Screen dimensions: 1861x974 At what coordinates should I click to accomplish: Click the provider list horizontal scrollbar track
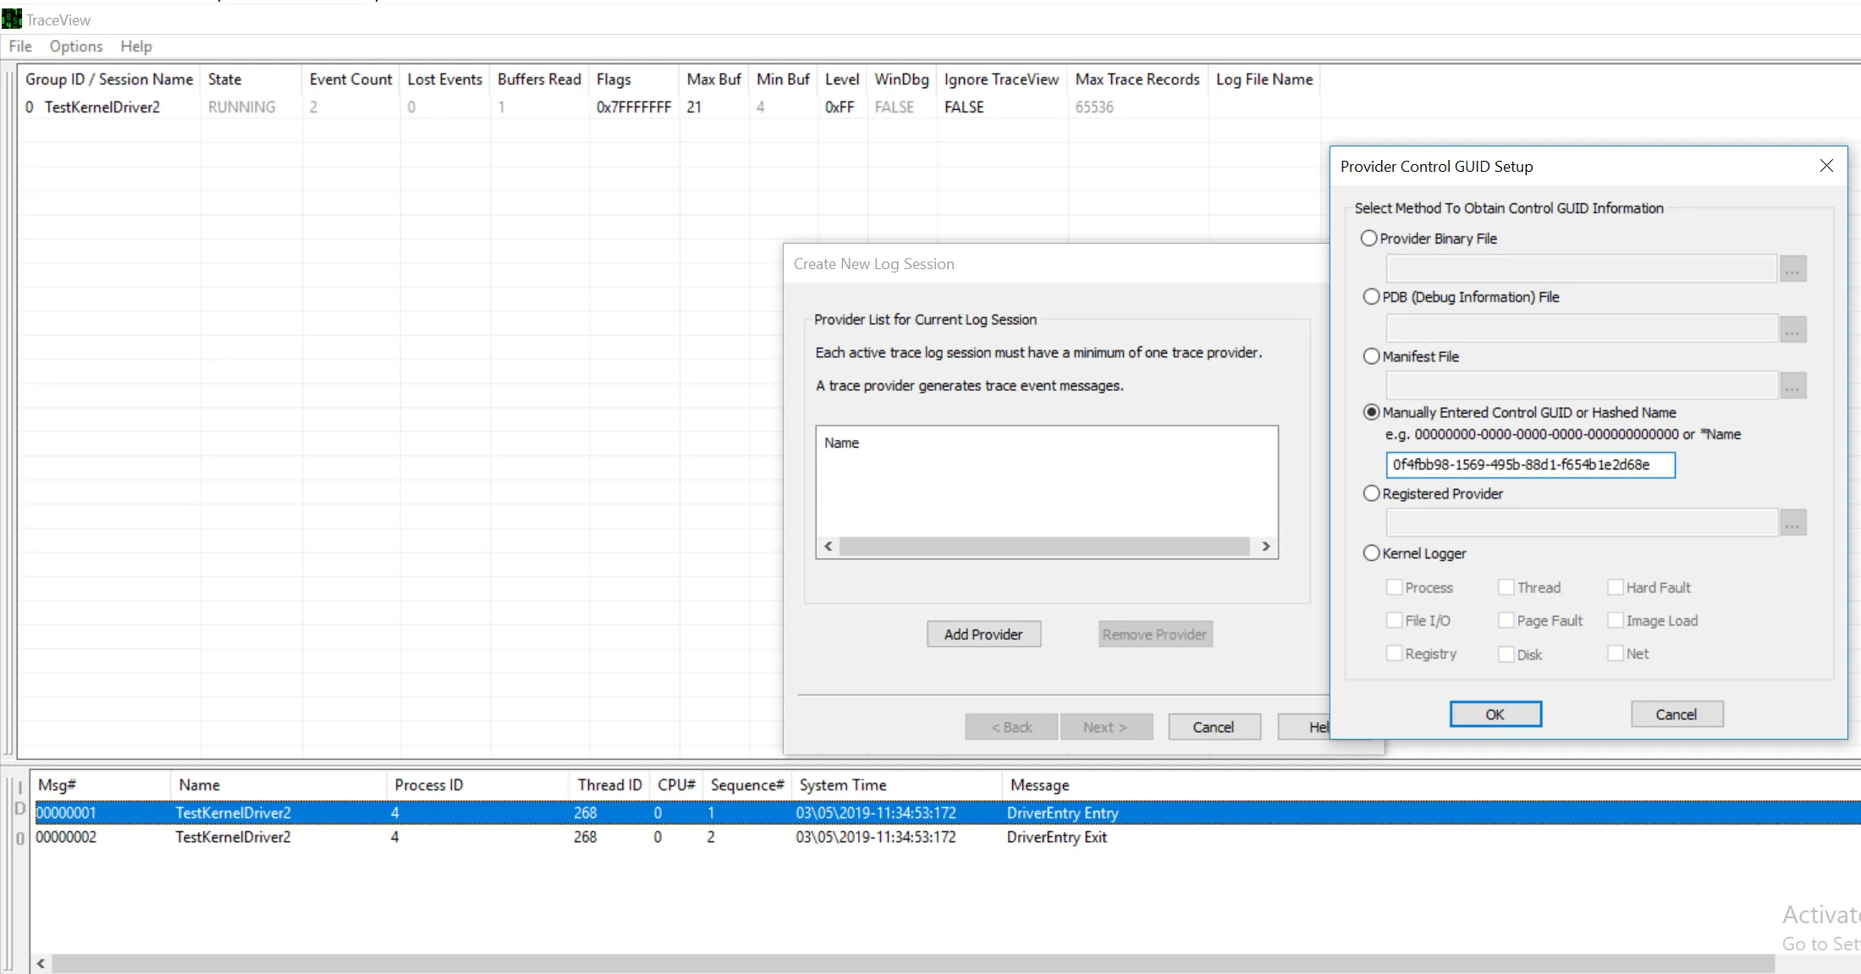1045,547
